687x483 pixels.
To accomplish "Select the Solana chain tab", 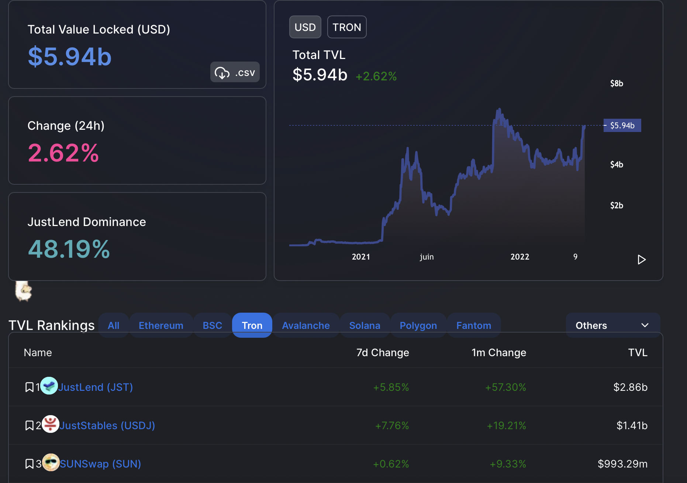I will [x=365, y=325].
